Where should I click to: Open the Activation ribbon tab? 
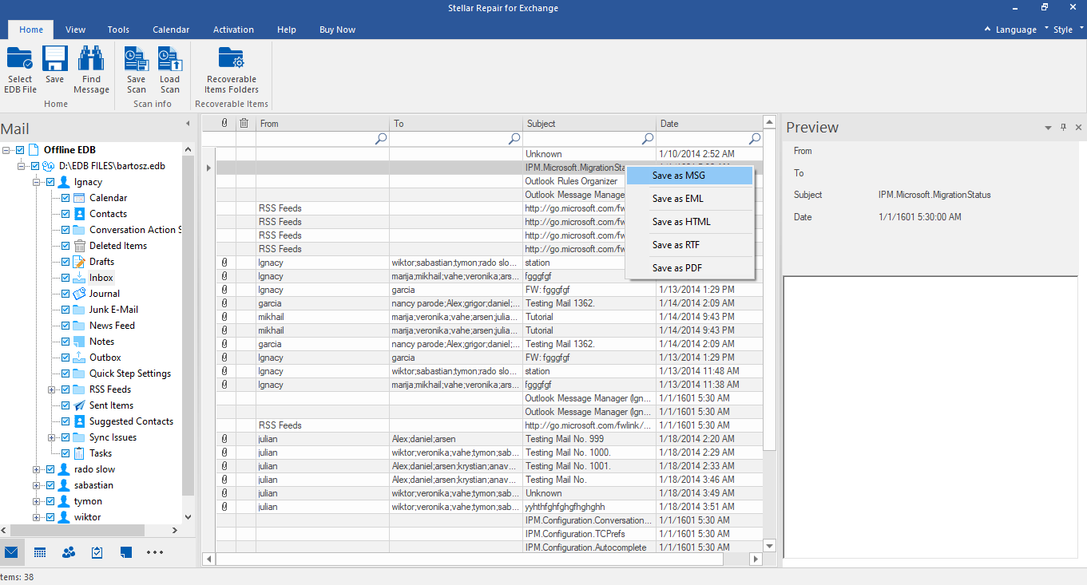[x=233, y=30]
